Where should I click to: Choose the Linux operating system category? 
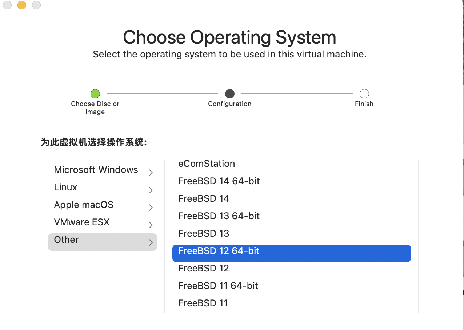point(66,188)
